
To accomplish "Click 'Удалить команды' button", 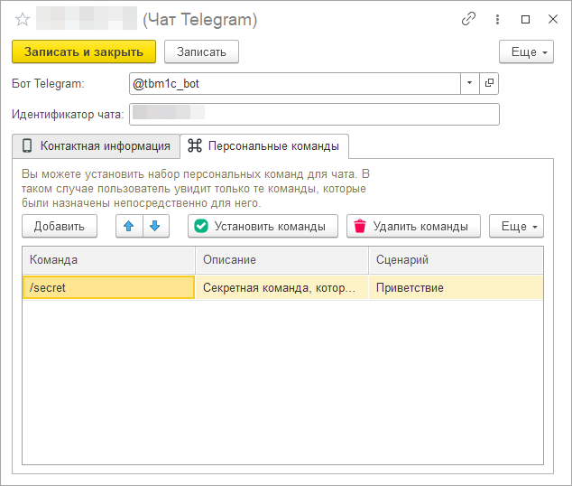I will coord(413,226).
